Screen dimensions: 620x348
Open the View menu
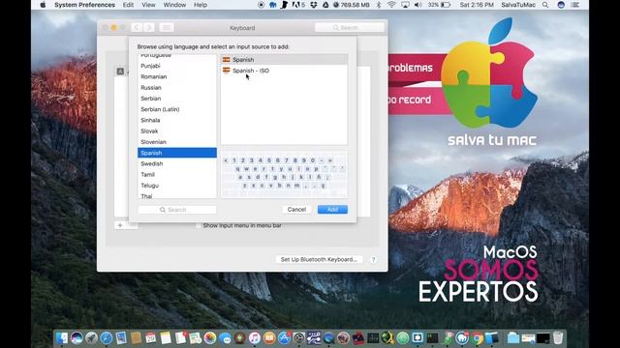(148, 5)
